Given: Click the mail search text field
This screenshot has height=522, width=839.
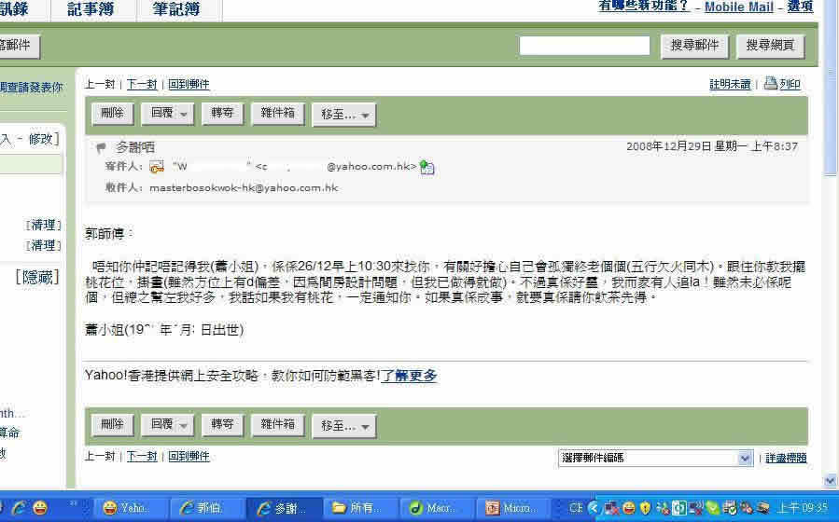Looking at the screenshot, I should (x=584, y=45).
